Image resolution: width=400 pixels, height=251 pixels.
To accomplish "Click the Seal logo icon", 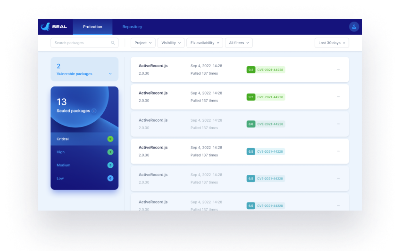I will pos(46,27).
